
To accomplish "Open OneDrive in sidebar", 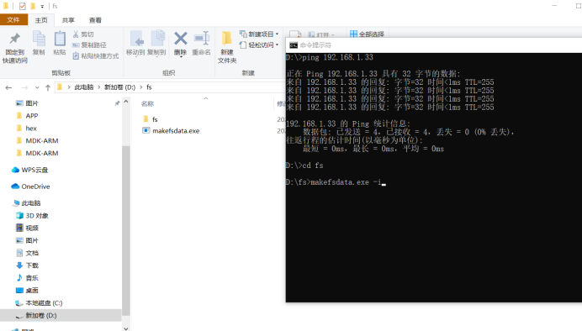I will pos(30,187).
